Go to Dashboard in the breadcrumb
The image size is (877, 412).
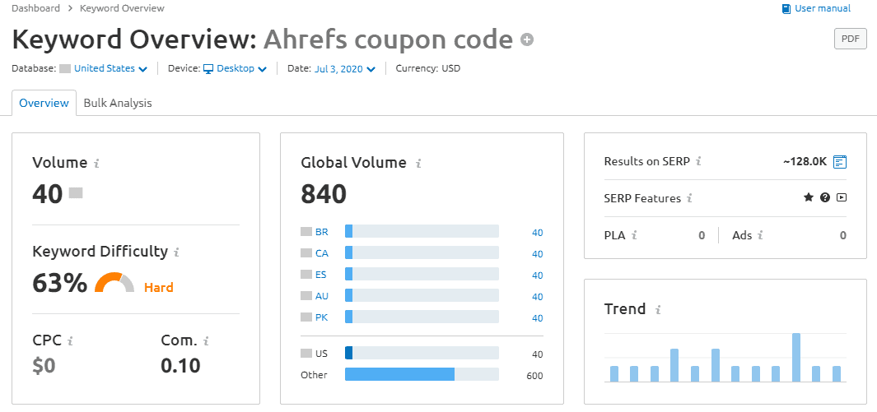35,8
